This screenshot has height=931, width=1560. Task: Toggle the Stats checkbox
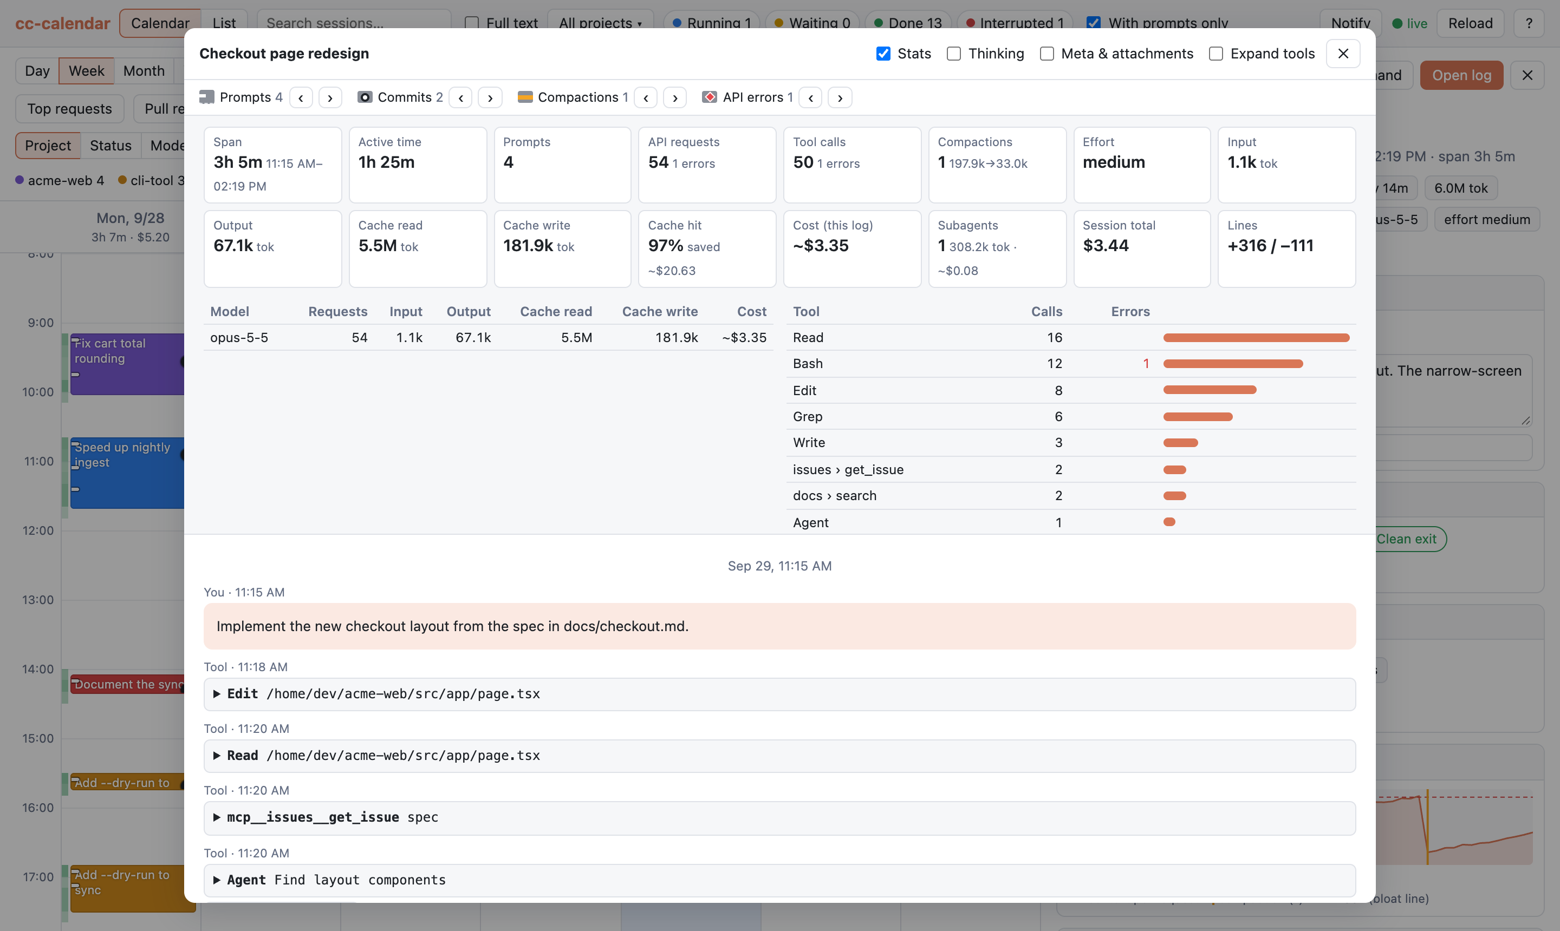[883, 54]
